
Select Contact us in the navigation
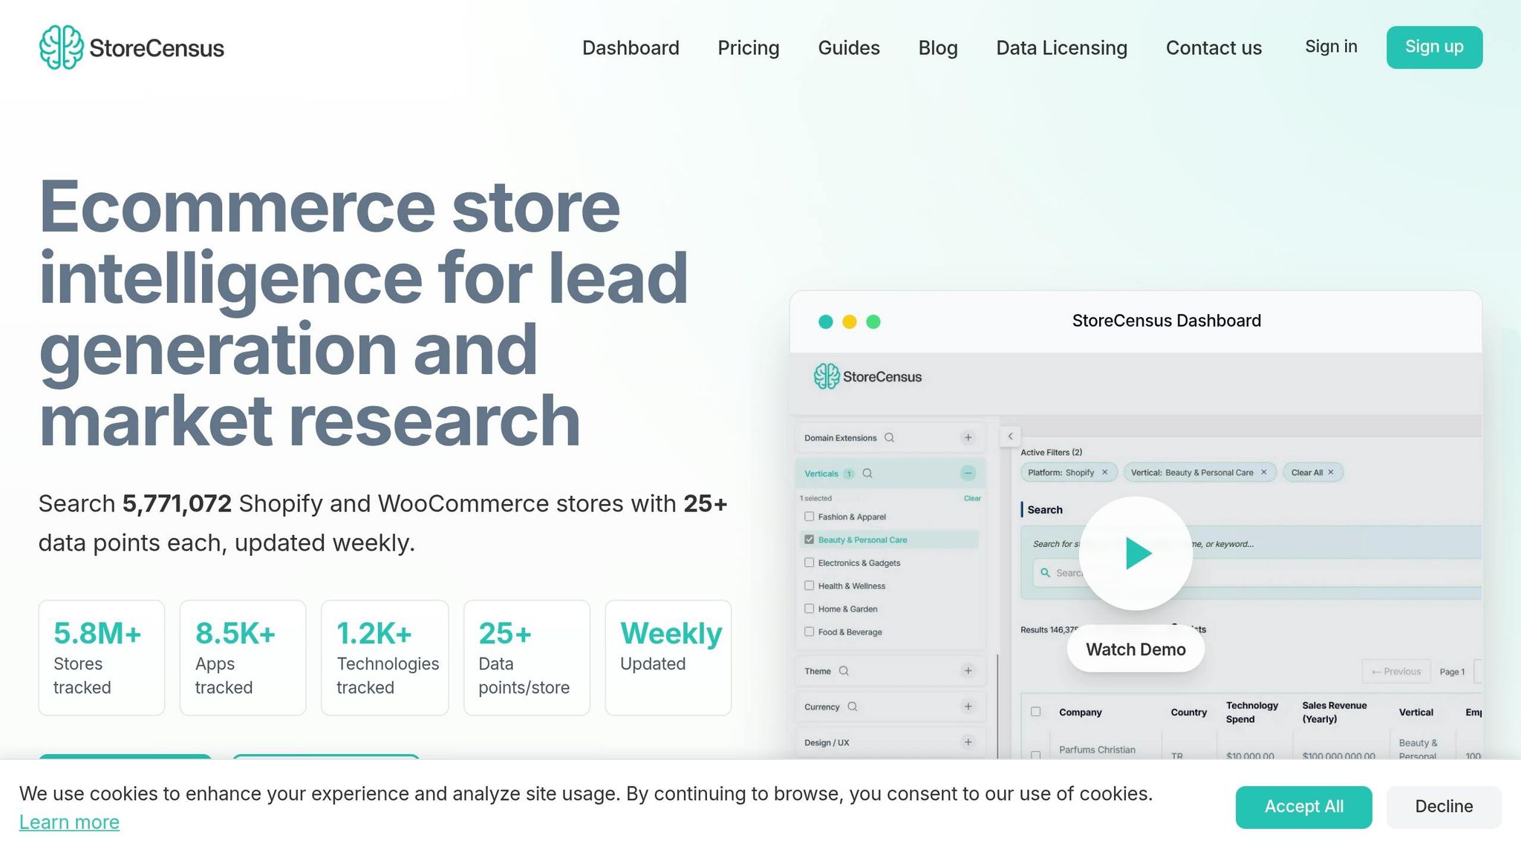[x=1214, y=47]
